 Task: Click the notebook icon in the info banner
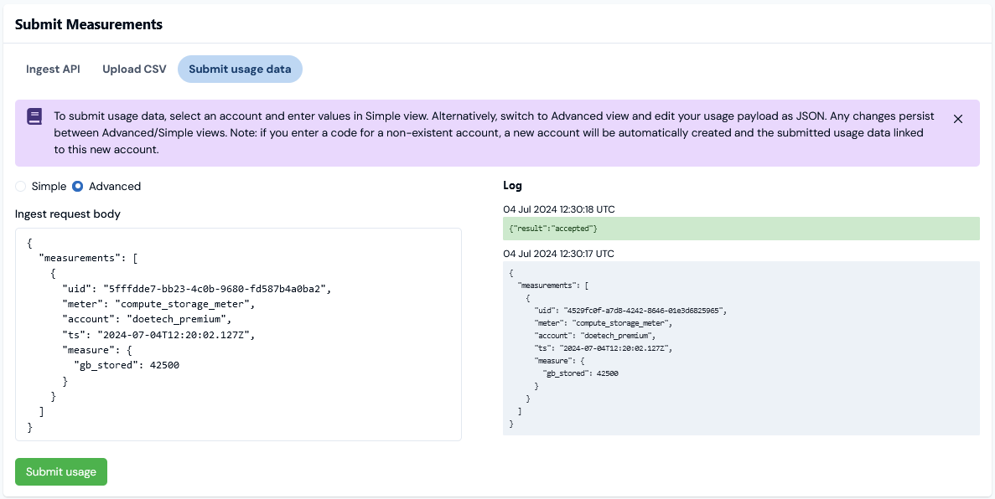[x=33, y=116]
